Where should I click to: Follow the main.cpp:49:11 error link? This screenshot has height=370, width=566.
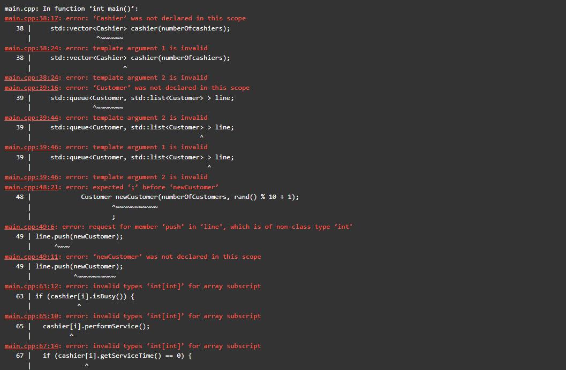point(31,257)
